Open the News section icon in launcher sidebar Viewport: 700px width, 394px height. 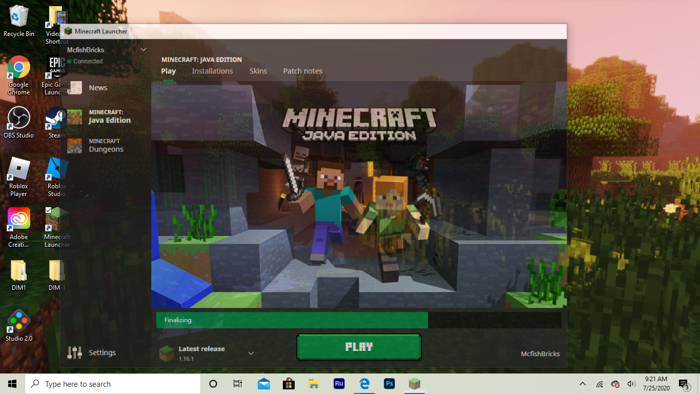tap(75, 87)
